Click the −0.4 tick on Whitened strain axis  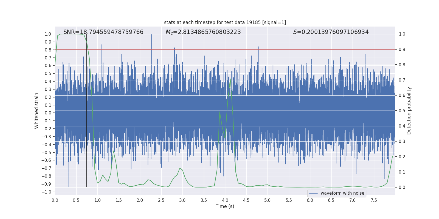[46, 145]
